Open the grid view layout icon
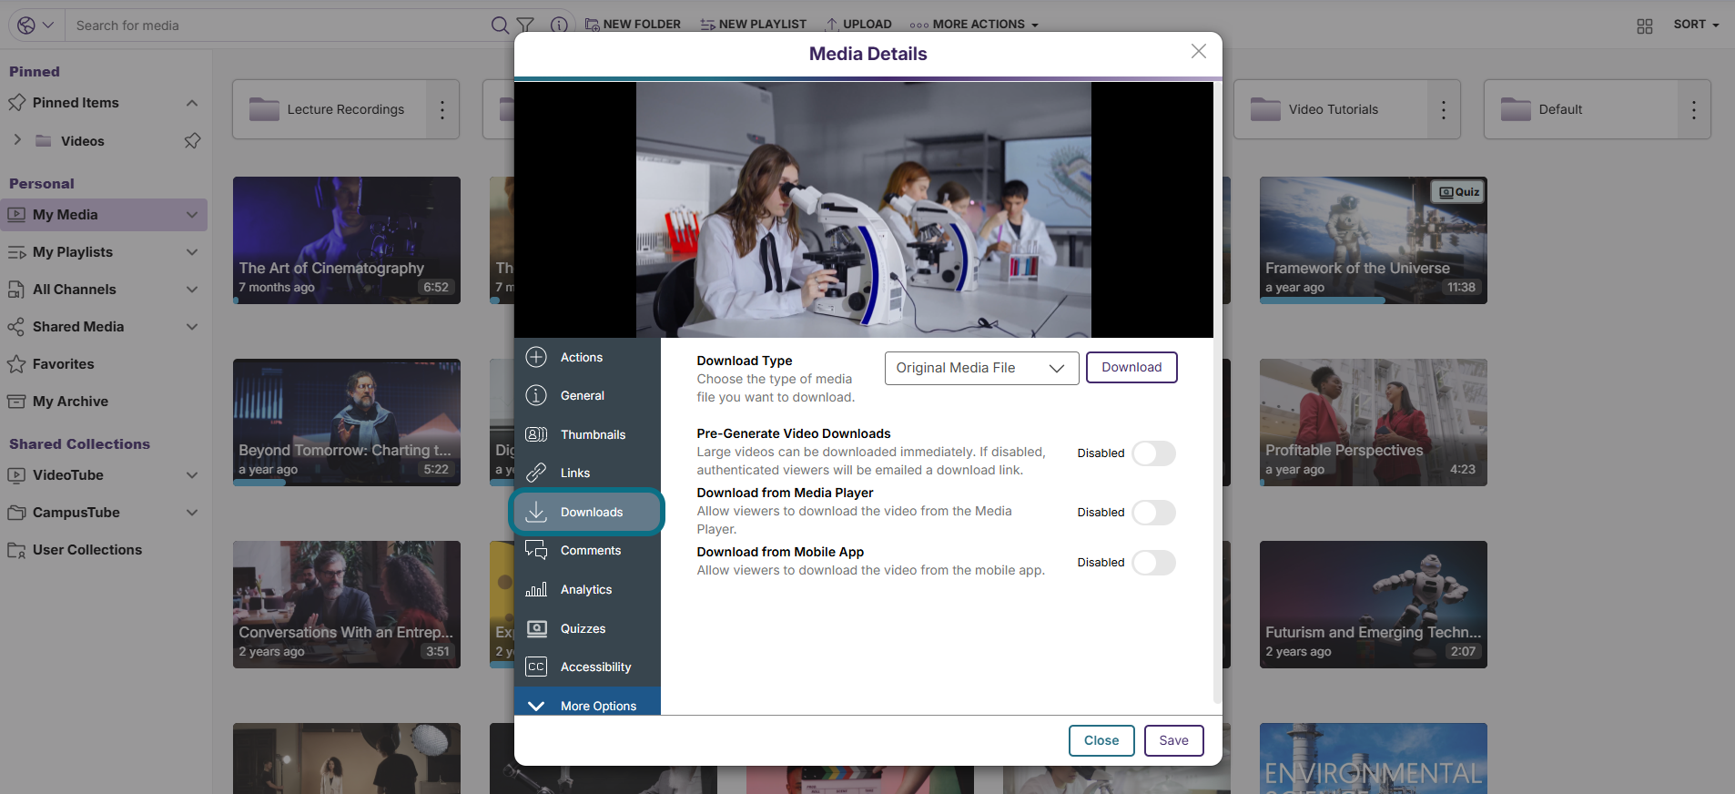The width and height of the screenshot is (1735, 794). click(1644, 25)
